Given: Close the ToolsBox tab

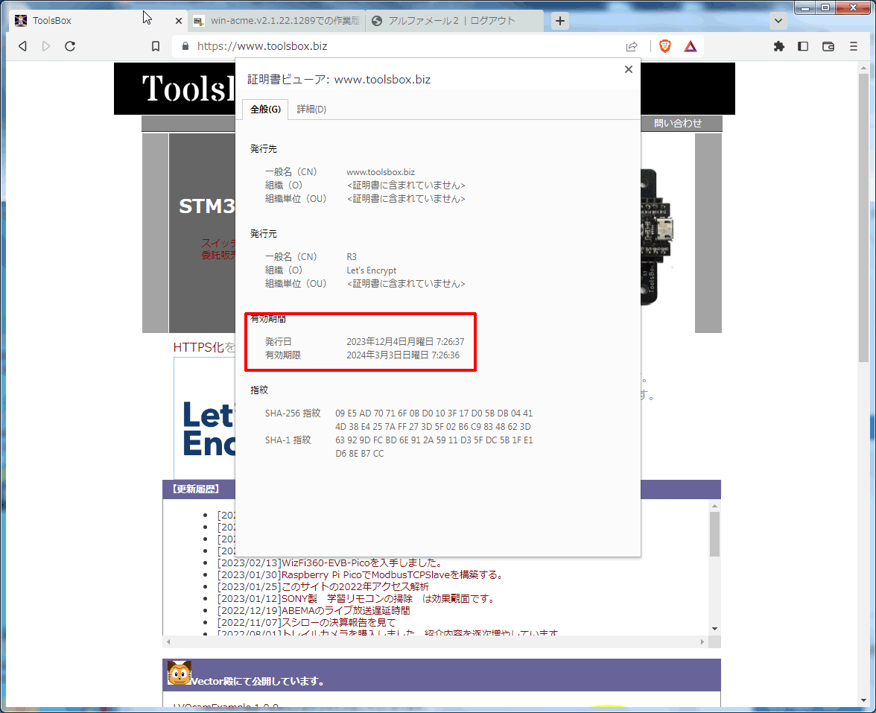Looking at the screenshot, I should point(179,21).
